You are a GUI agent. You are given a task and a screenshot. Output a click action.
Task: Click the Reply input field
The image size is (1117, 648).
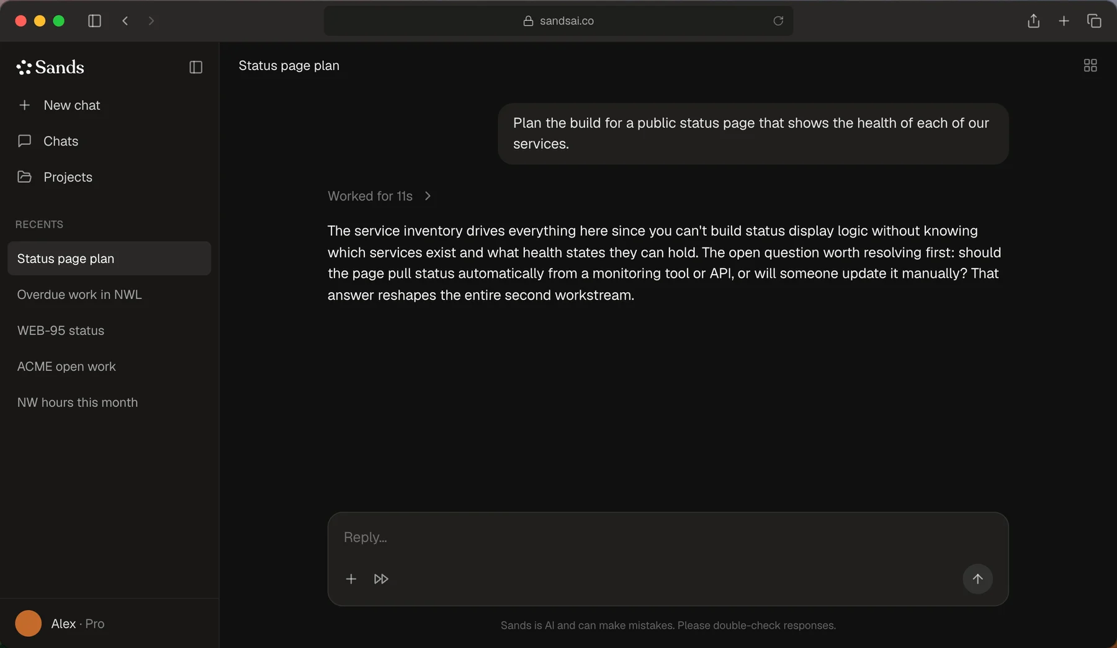tap(668, 537)
